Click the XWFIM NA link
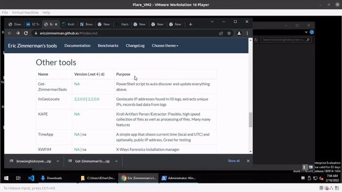This screenshot has width=342, height=192. point(77,149)
